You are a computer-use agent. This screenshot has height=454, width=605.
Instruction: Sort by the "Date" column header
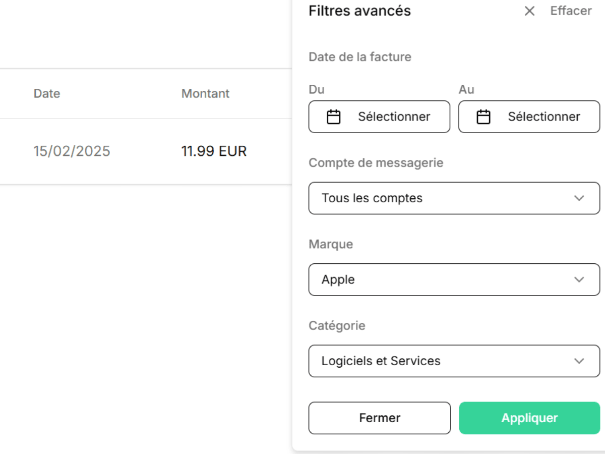click(x=46, y=93)
